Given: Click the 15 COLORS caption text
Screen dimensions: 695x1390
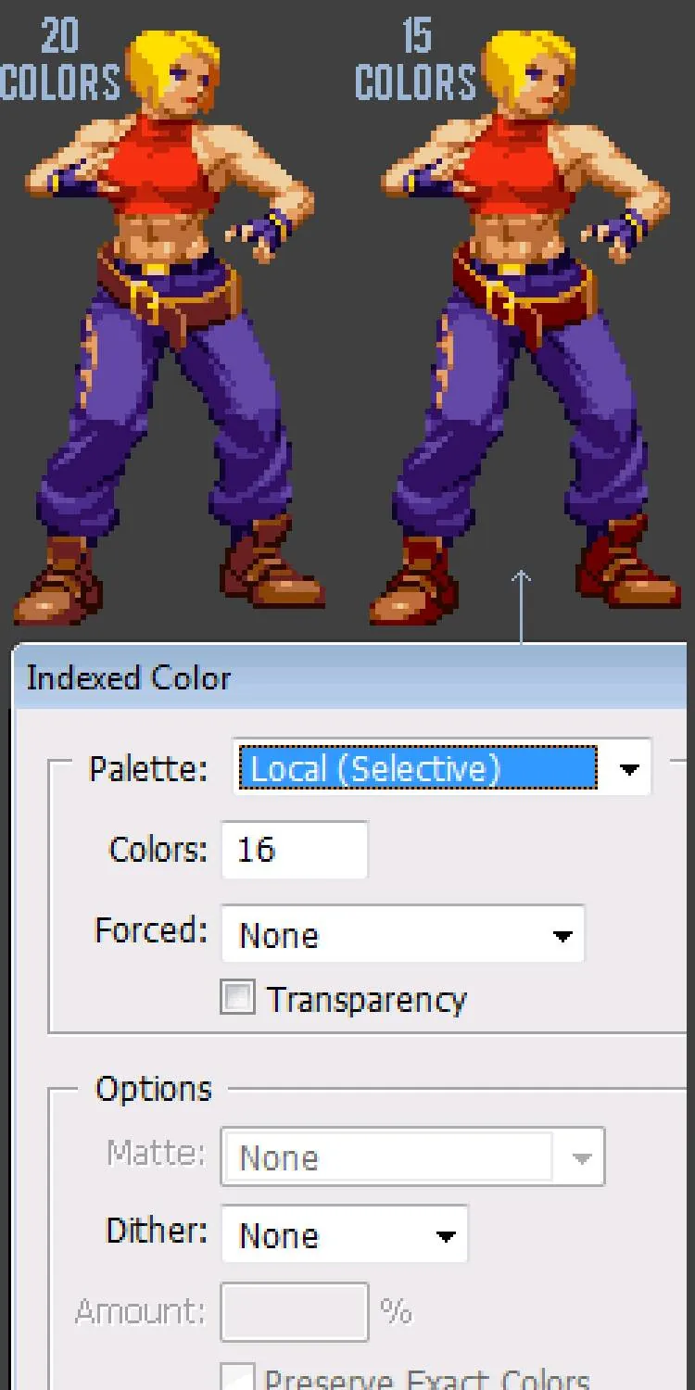Looking at the screenshot, I should (416, 60).
